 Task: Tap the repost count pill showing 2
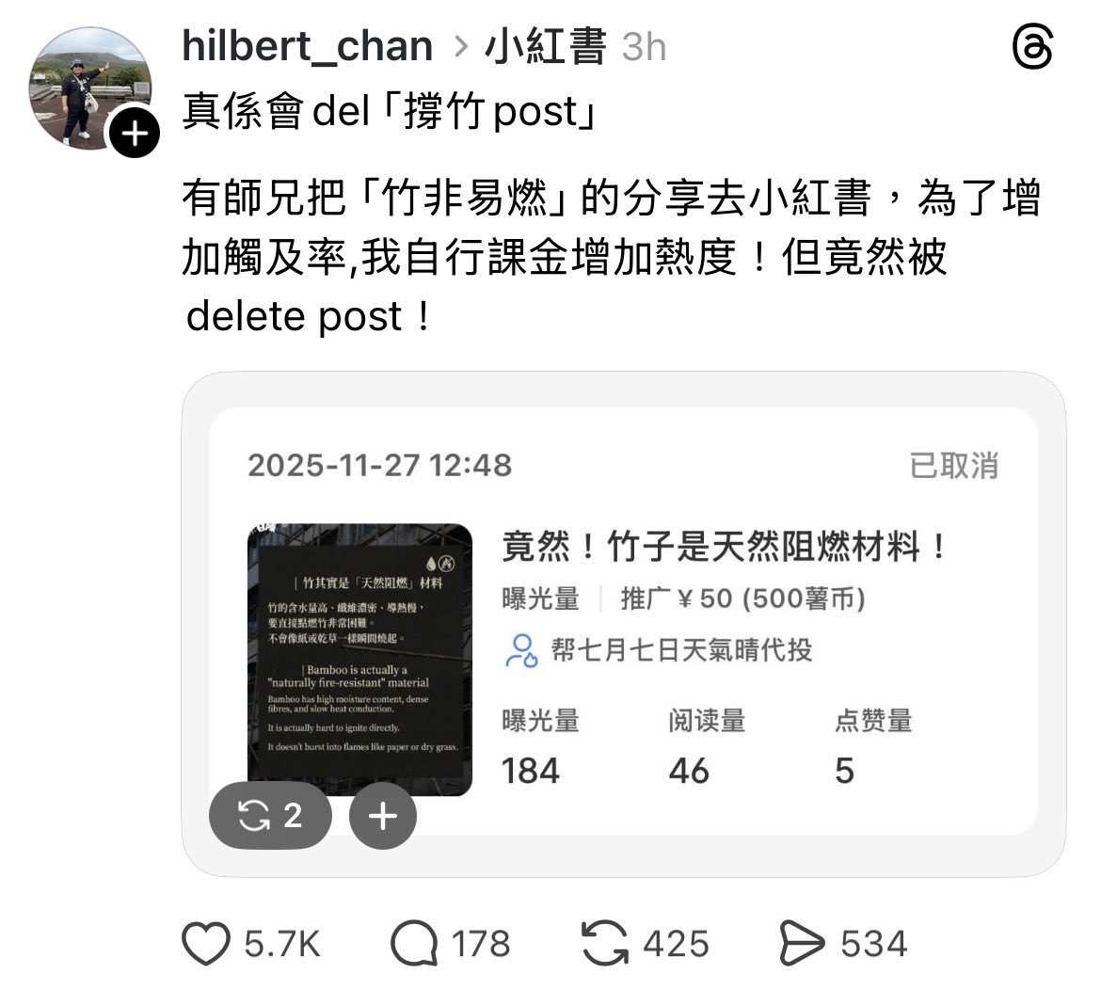pyautogui.click(x=270, y=815)
